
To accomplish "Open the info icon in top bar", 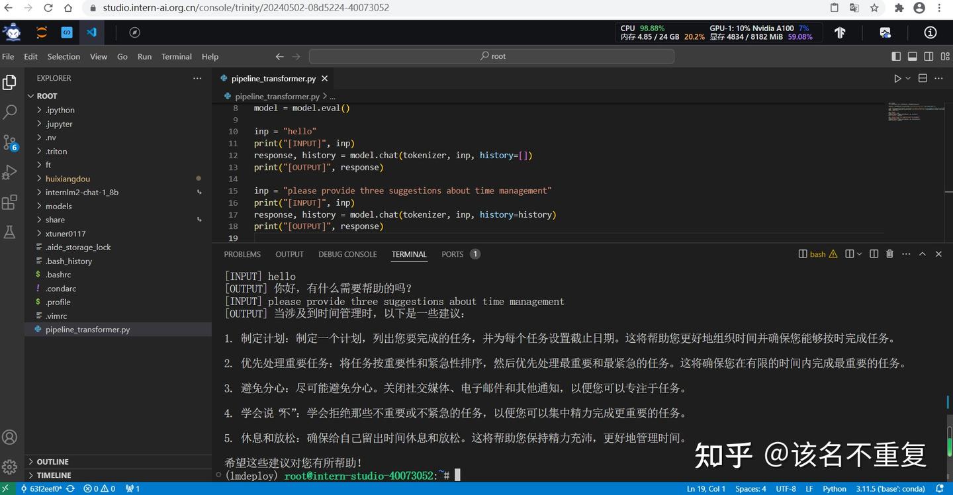I will (930, 32).
